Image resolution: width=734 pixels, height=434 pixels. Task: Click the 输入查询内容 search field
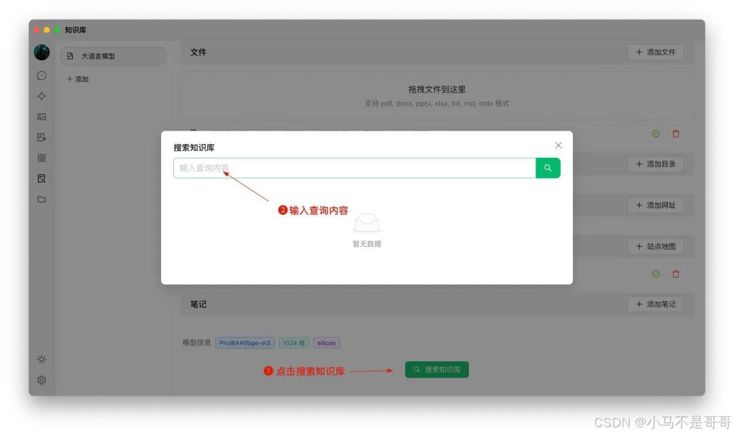point(354,168)
